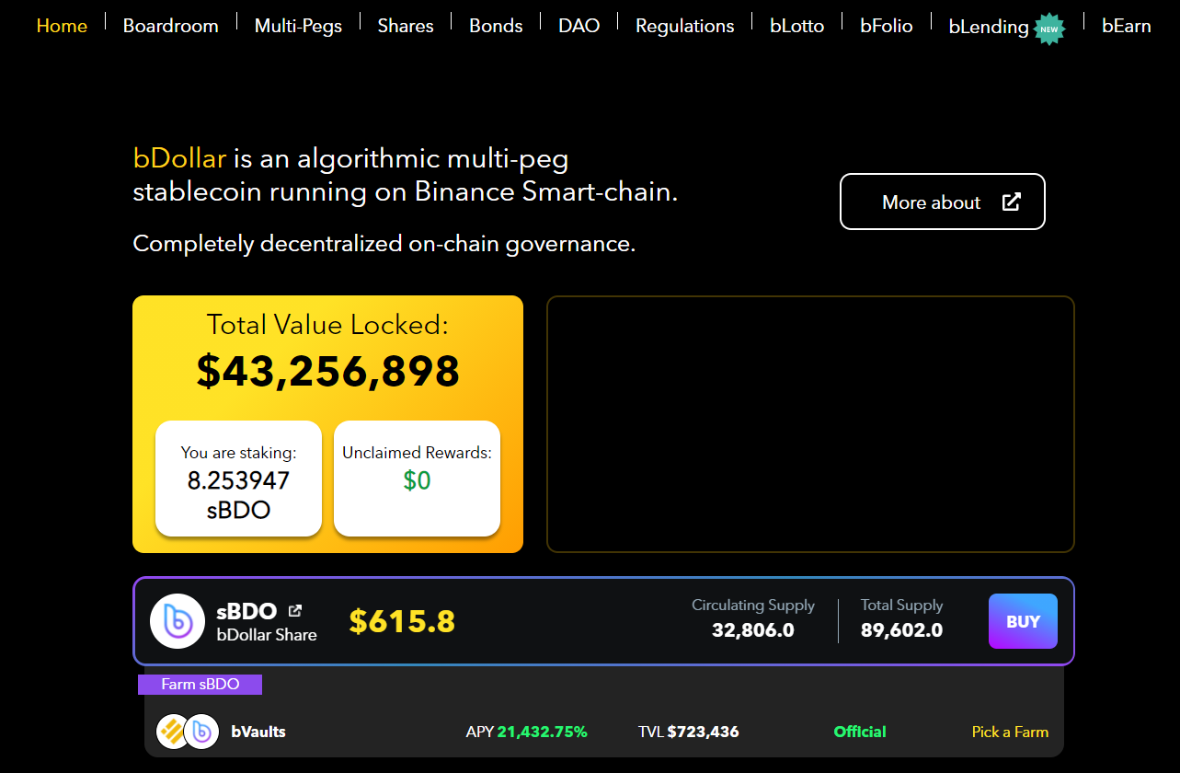
Task: Select the You are staking card
Action: click(x=239, y=479)
